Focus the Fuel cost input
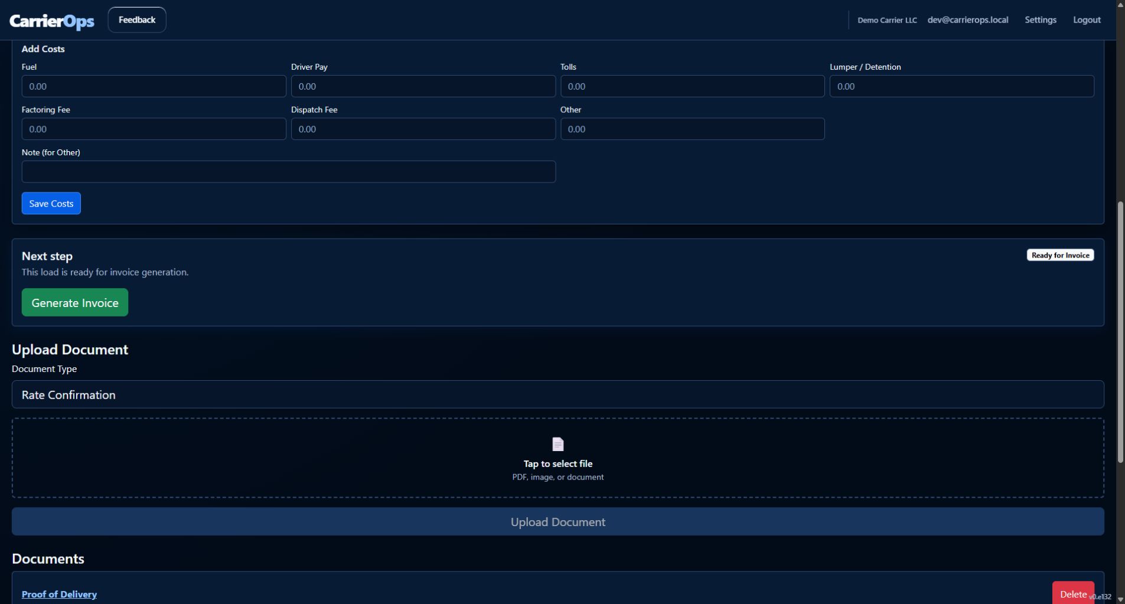Image resolution: width=1125 pixels, height=604 pixels. click(154, 86)
